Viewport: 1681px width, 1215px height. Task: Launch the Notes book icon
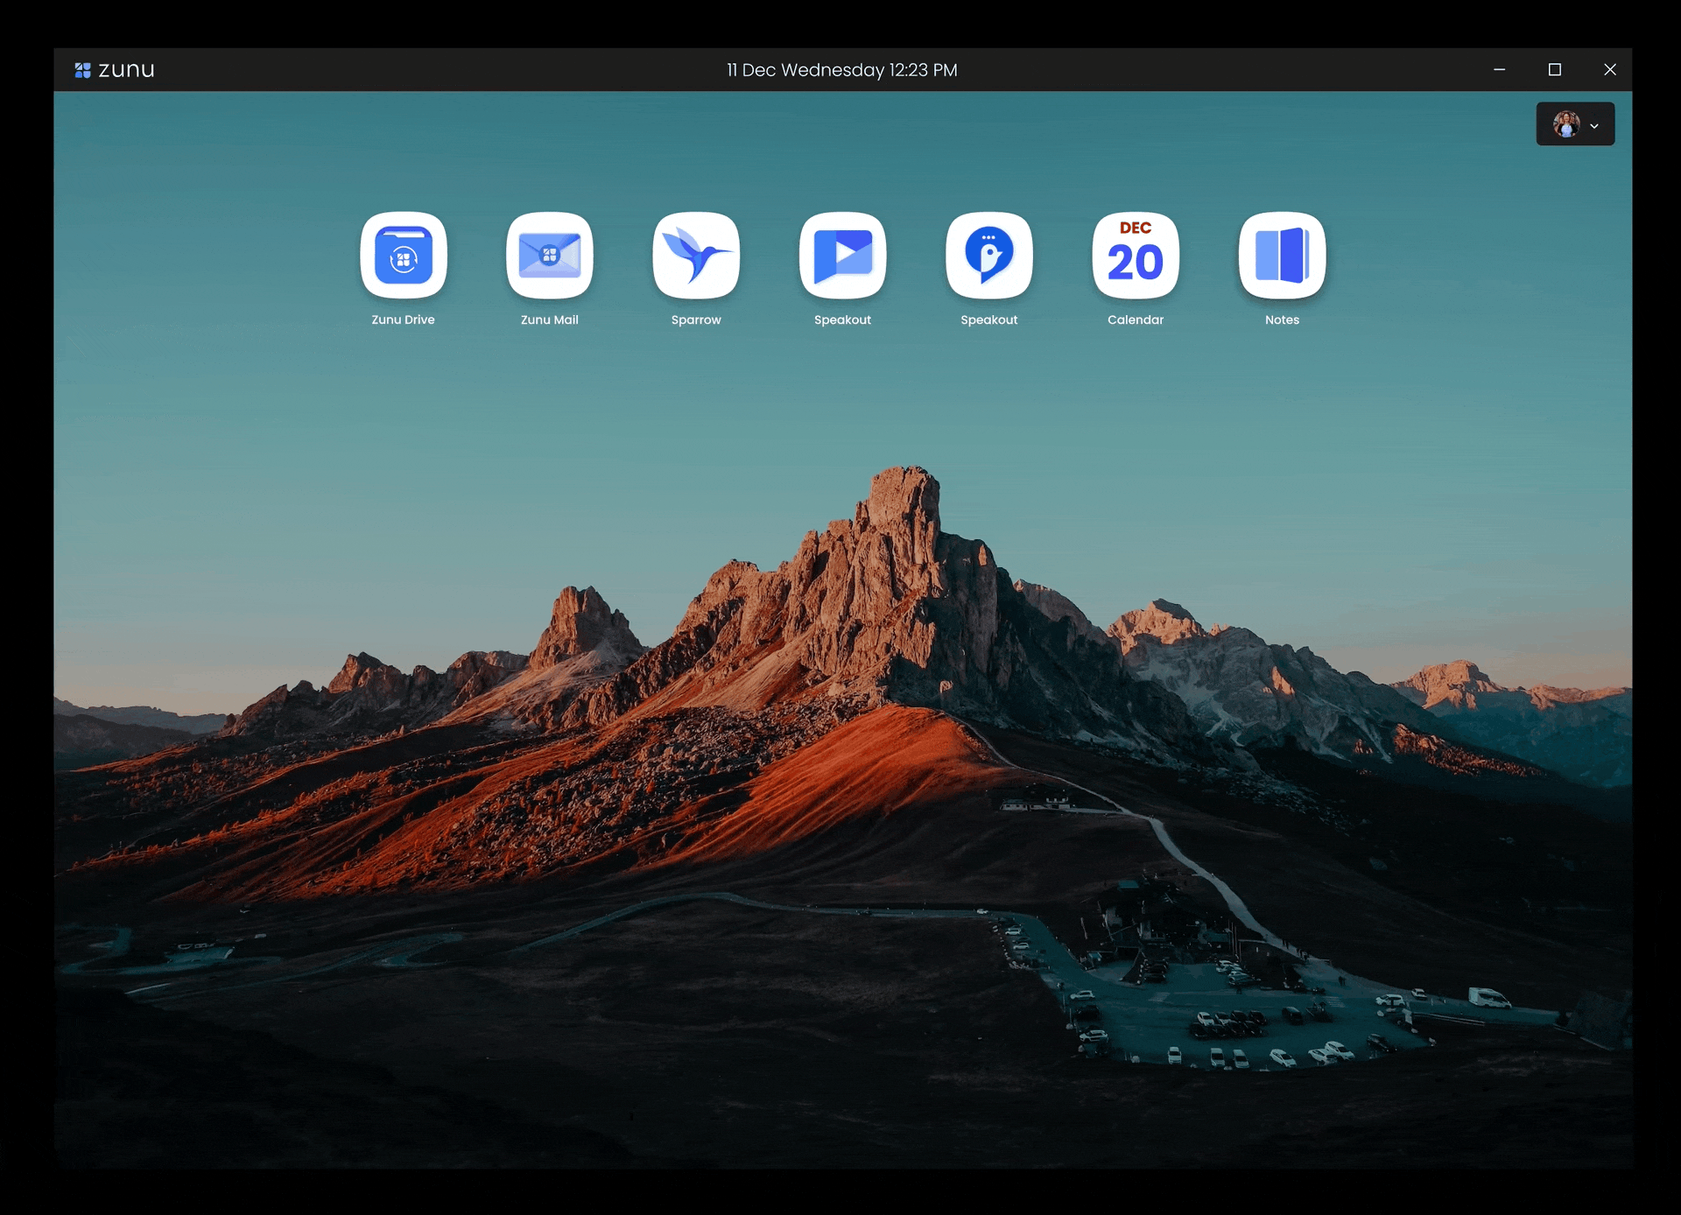pos(1282,256)
